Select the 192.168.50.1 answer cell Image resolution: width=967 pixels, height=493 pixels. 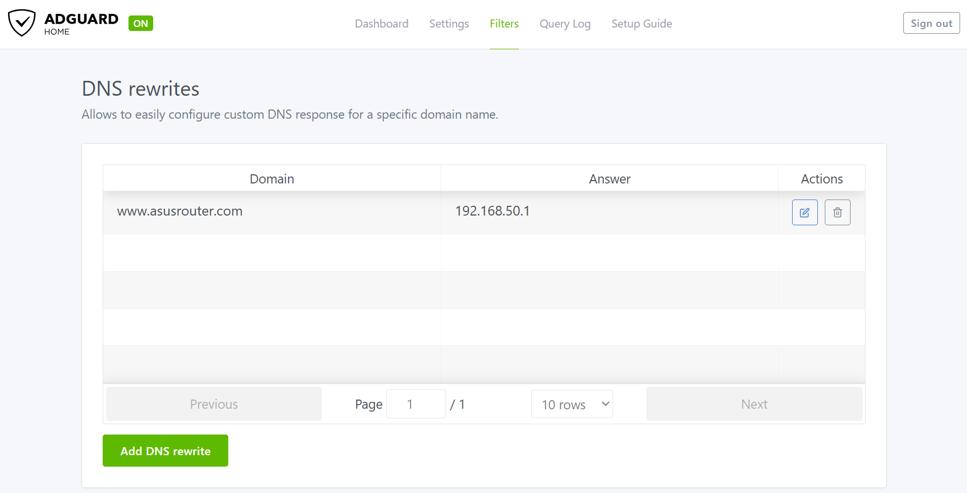[x=492, y=211]
